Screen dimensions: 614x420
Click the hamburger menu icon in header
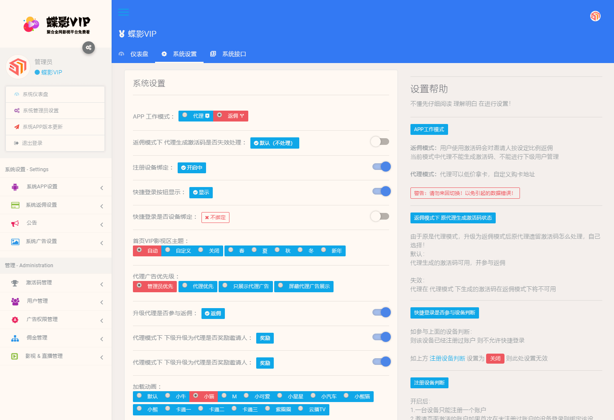click(x=123, y=12)
